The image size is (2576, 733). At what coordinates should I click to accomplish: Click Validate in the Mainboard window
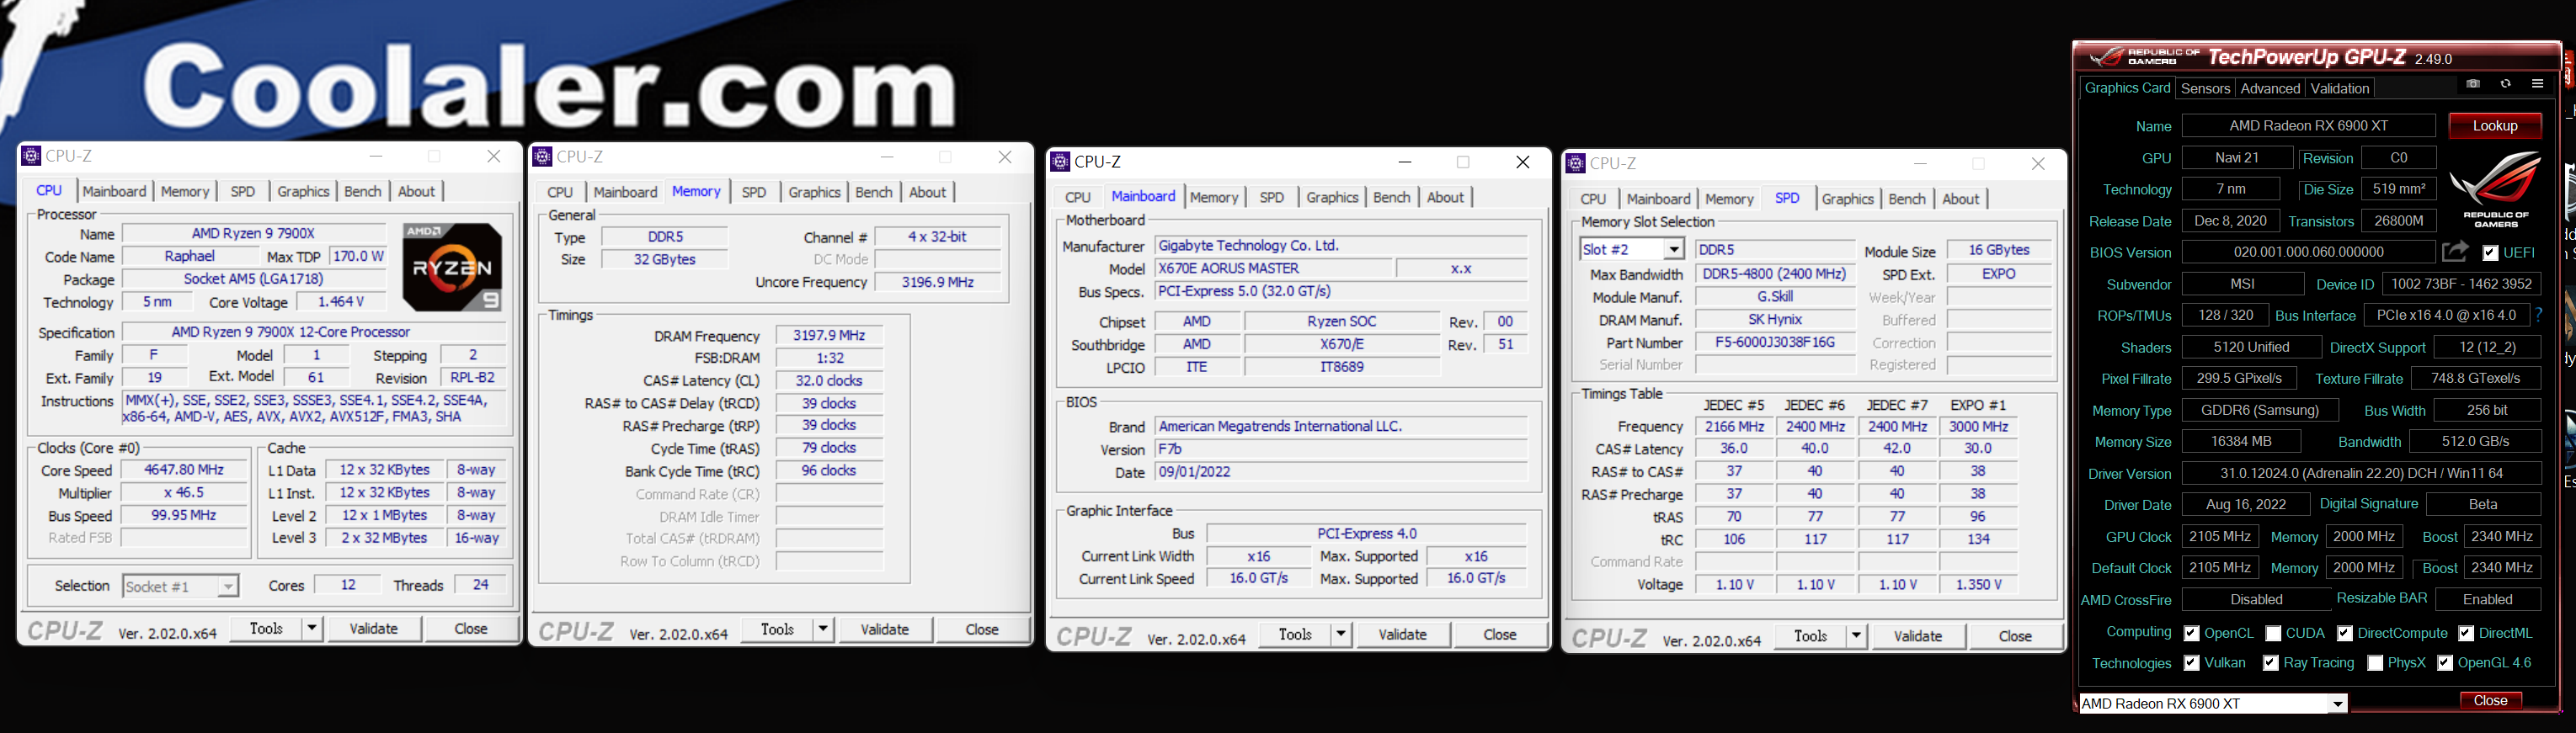[1402, 634]
